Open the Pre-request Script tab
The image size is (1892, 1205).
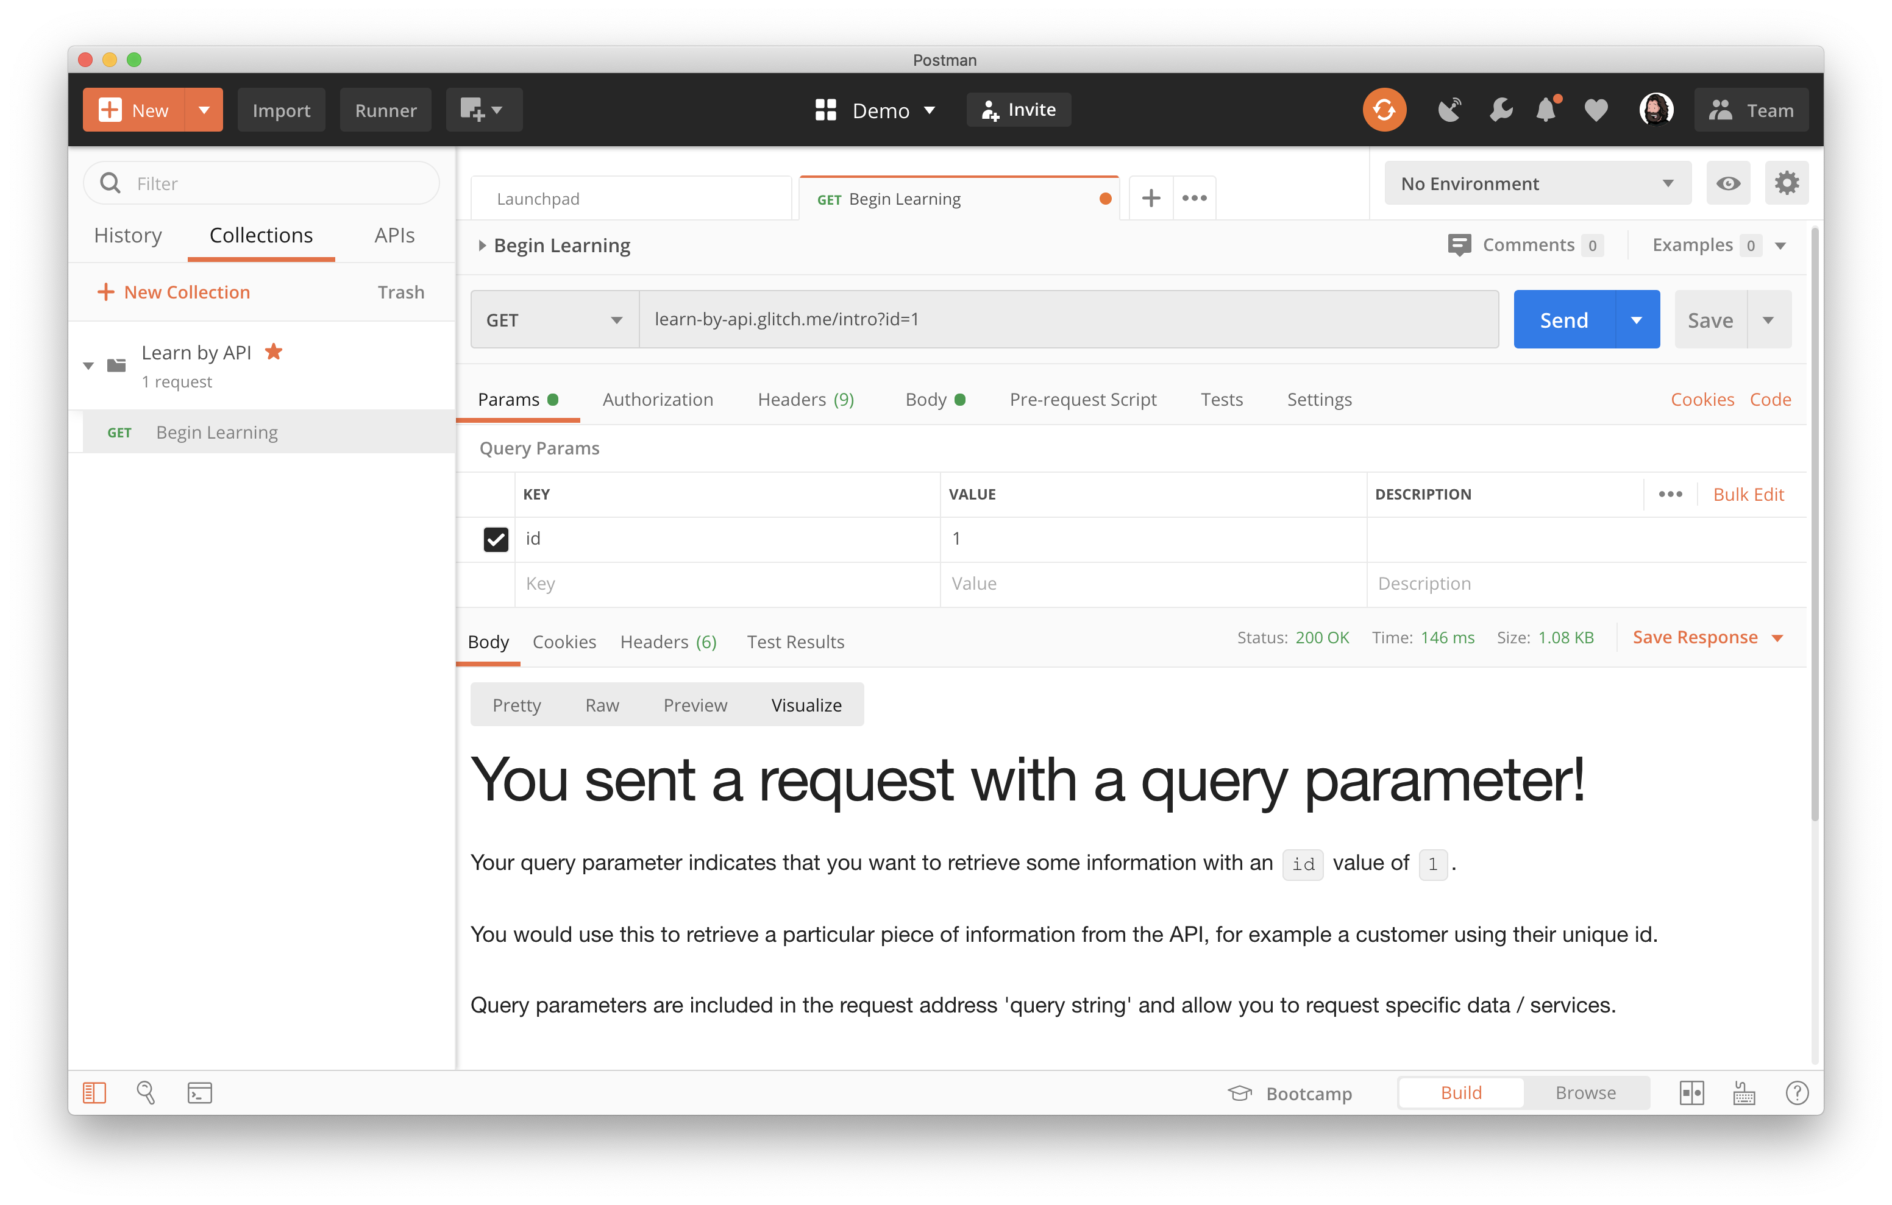[1083, 399]
